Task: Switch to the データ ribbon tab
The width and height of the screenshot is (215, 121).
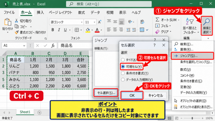Action: 95,12
